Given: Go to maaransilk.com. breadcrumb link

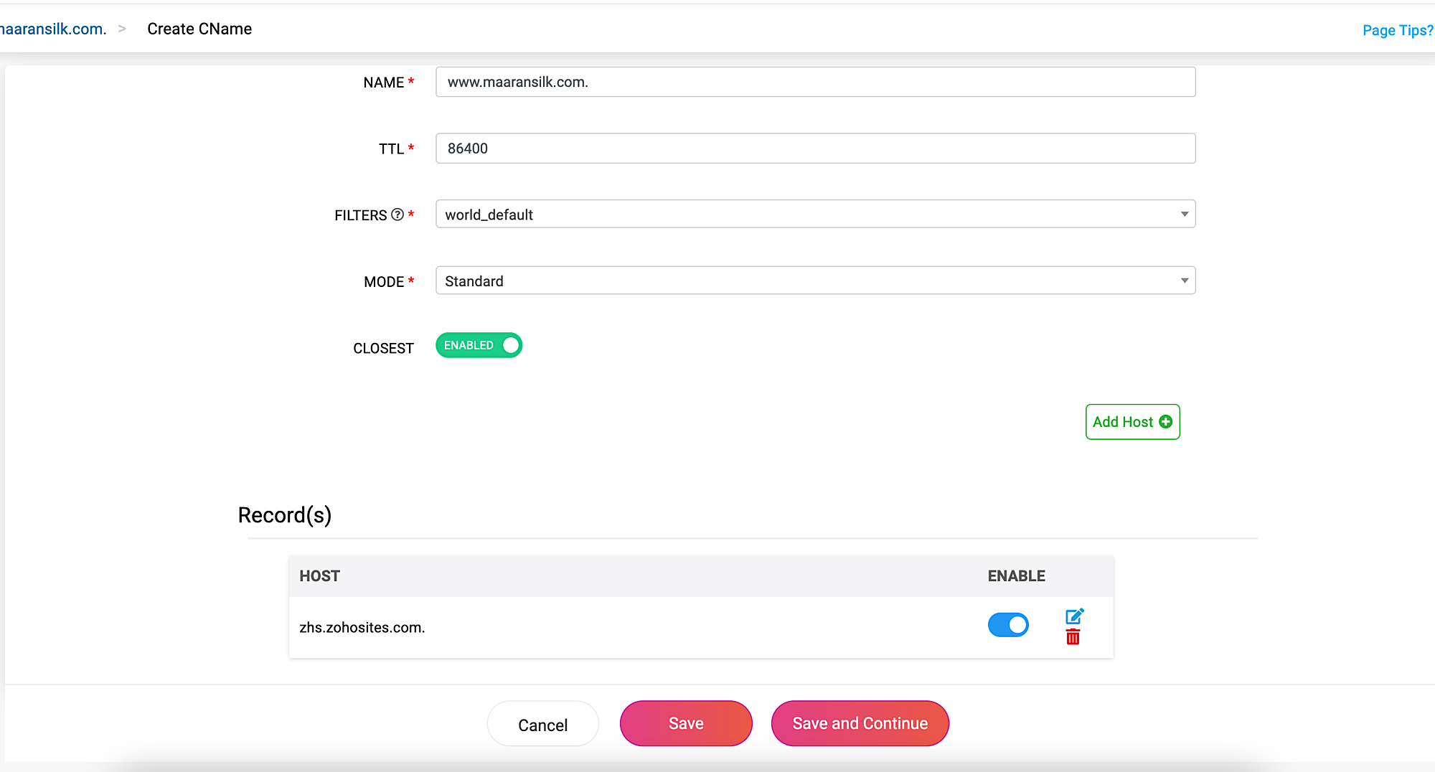Looking at the screenshot, I should [53, 29].
